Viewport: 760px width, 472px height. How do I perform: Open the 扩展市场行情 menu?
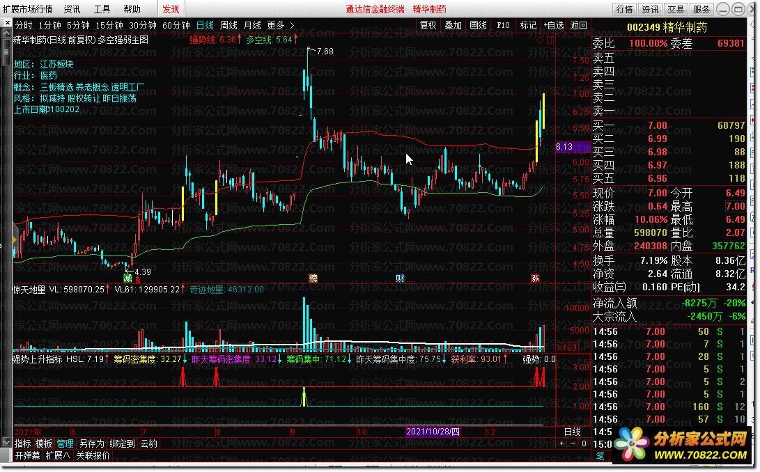[x=28, y=9]
